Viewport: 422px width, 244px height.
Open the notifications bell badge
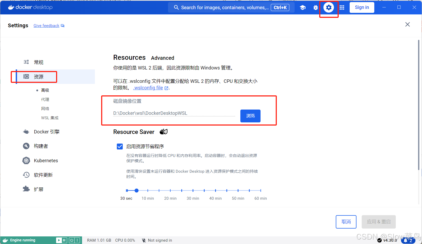click(408, 240)
